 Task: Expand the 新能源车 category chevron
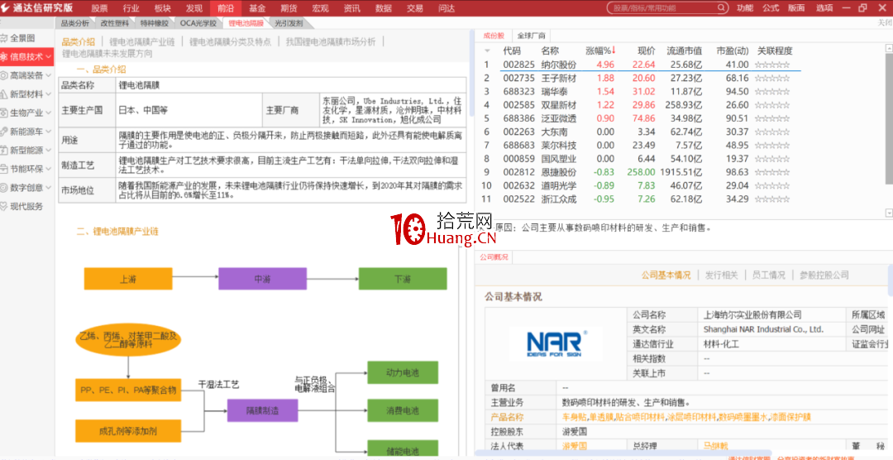[x=49, y=132]
